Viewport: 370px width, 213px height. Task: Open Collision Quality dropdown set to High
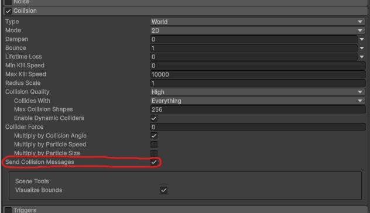[x=258, y=92]
